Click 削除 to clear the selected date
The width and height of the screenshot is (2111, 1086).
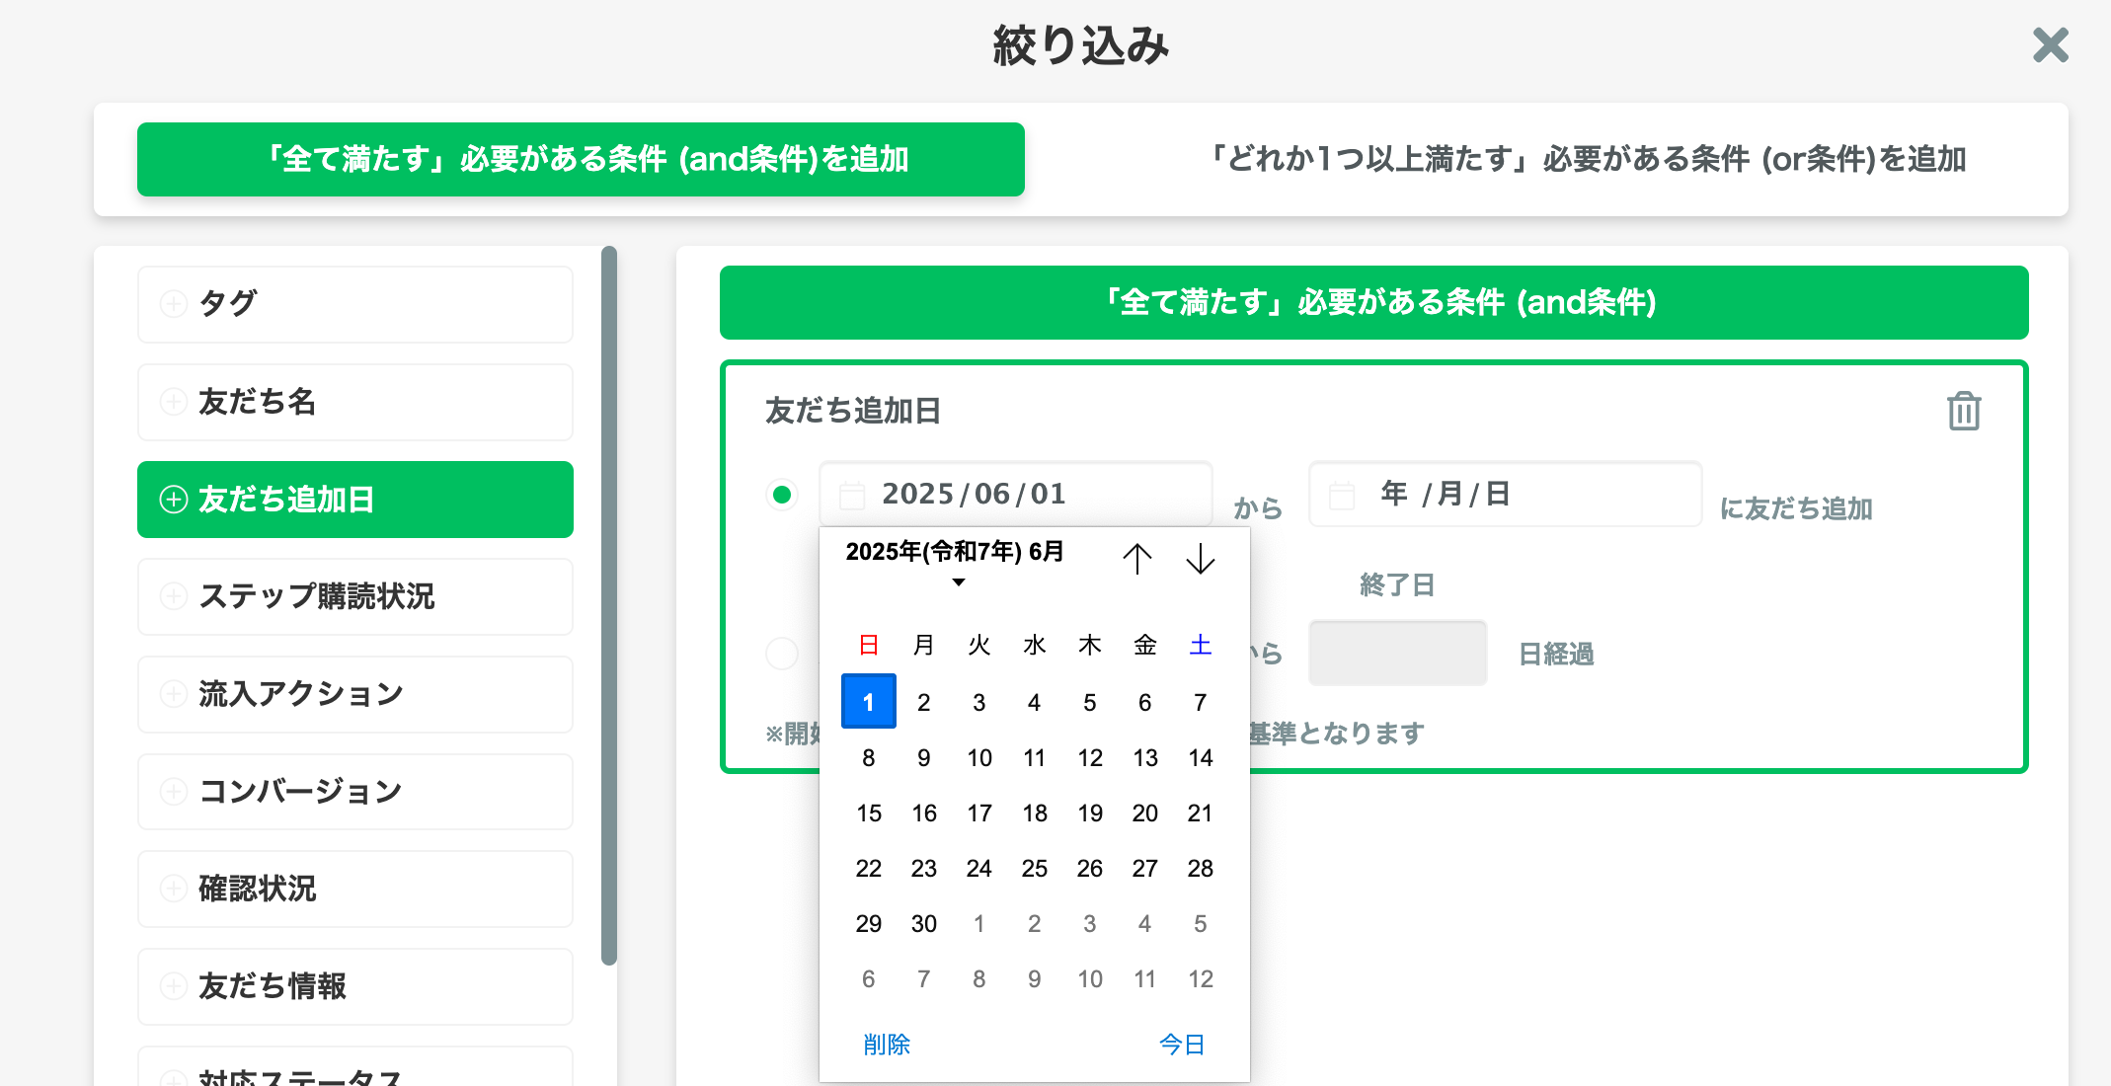[x=887, y=1044]
